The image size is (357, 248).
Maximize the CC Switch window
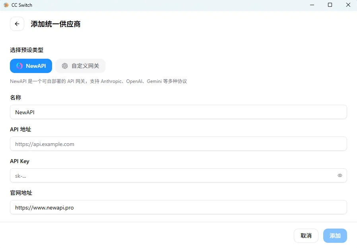point(330,5)
